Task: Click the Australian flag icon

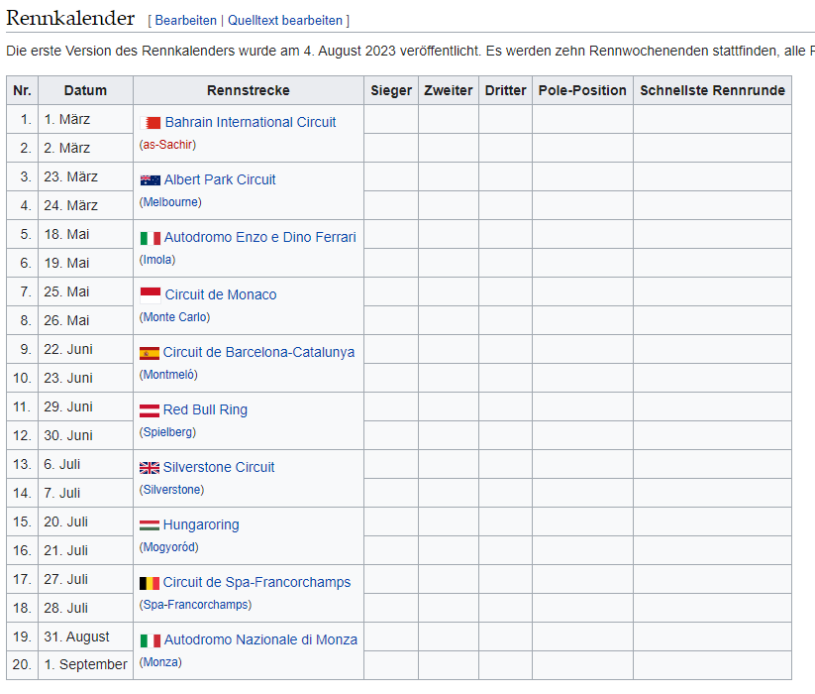Action: click(150, 180)
